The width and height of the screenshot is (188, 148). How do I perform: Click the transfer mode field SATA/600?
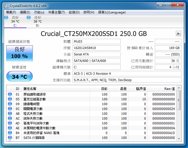[x=97, y=61]
